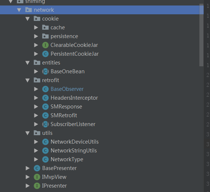Screen dimensions: 210x192
Task: Expand the SMRetrofit class node
Action: (x=36, y=115)
